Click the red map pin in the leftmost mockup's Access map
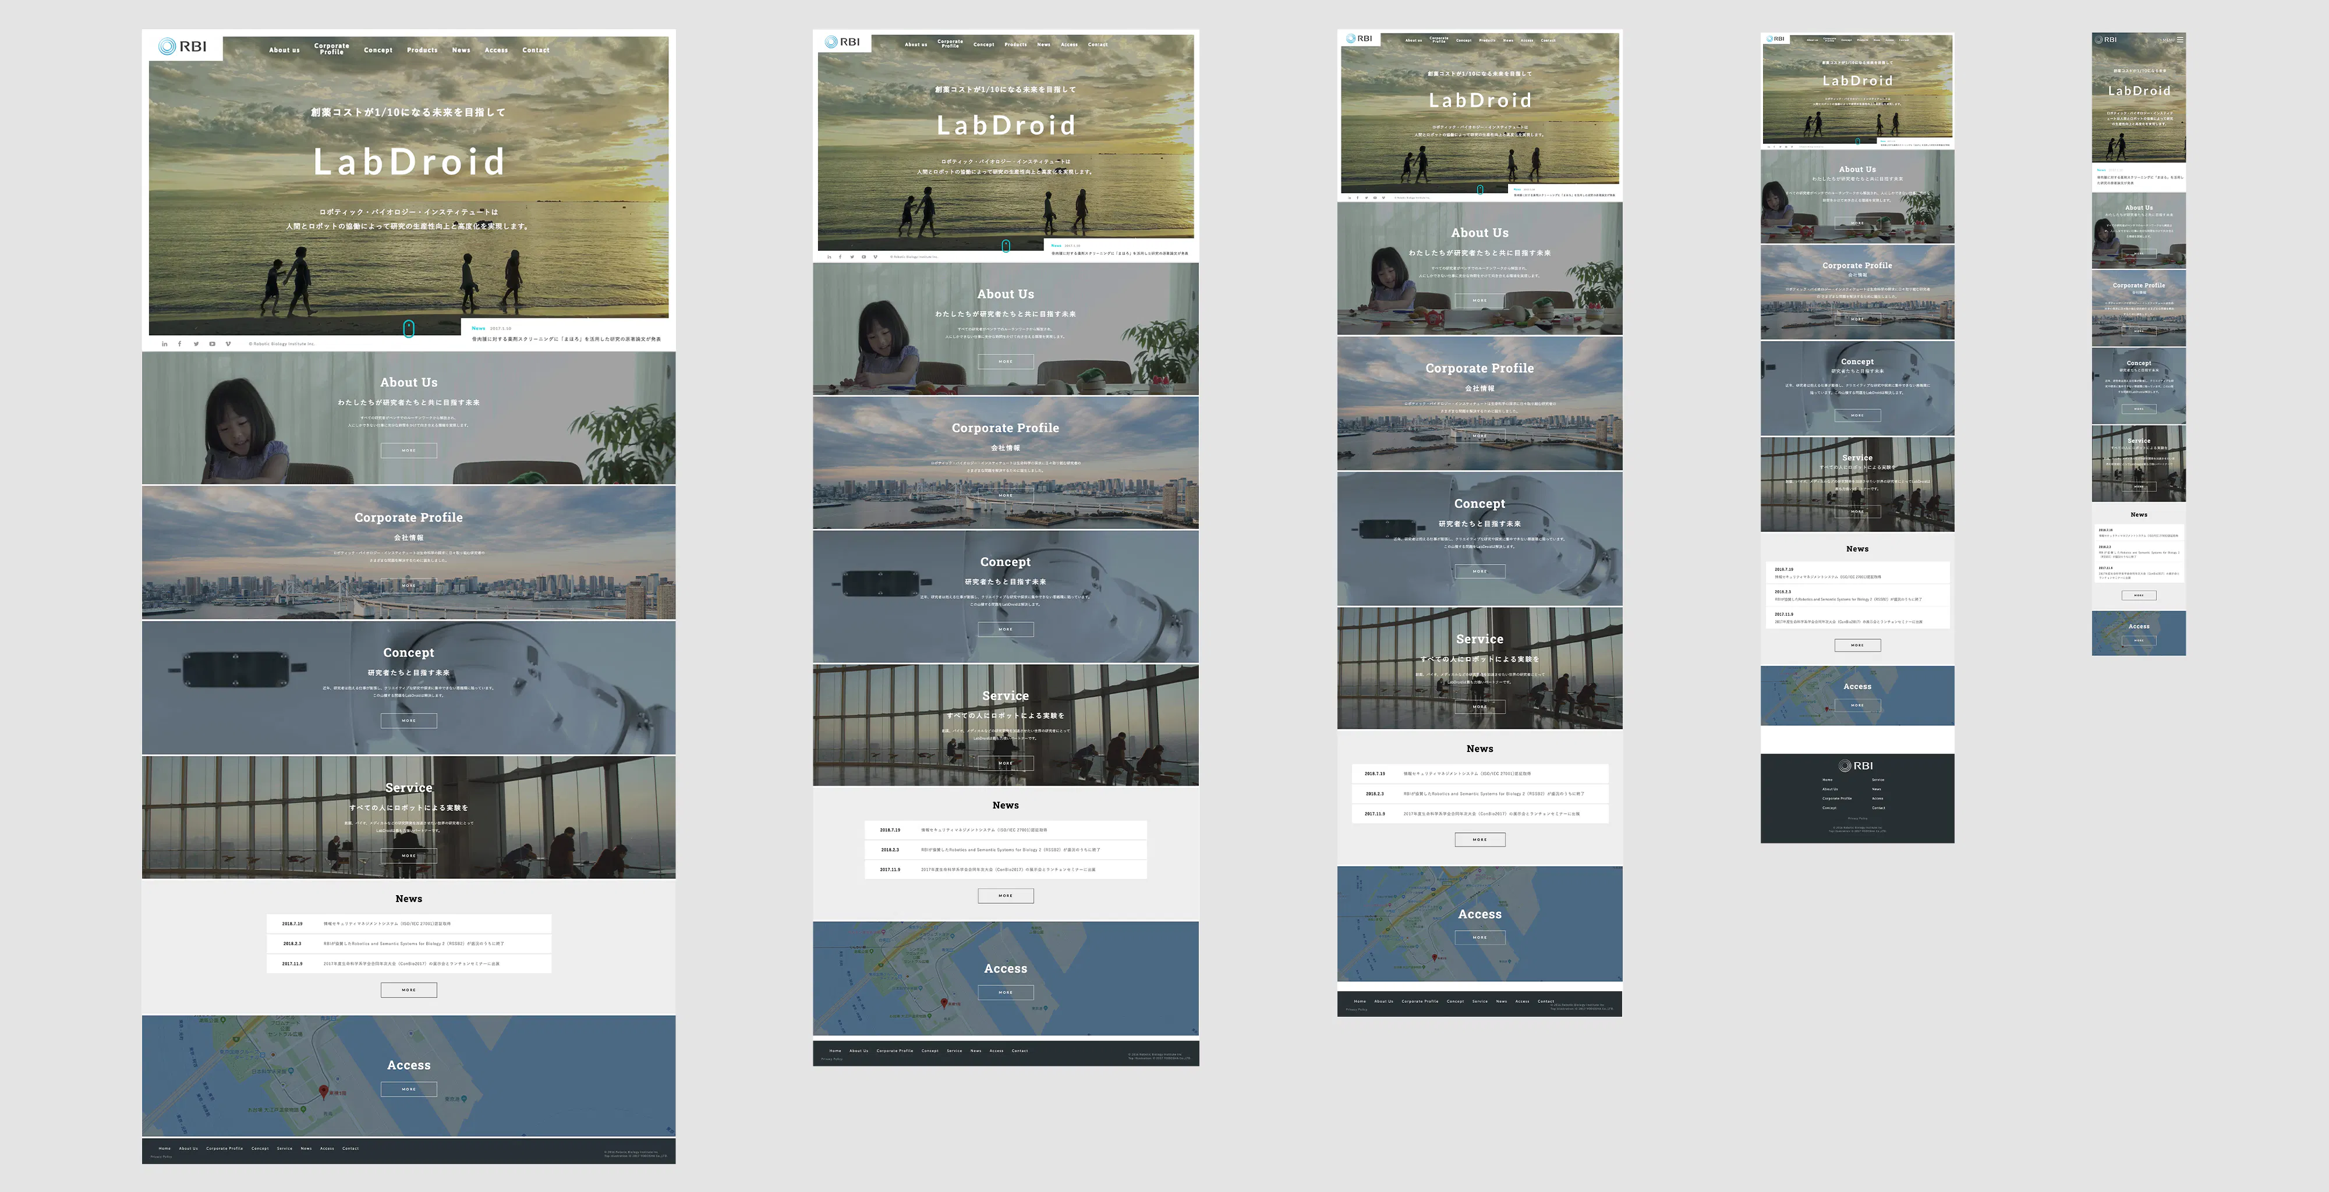2329x1192 pixels. pyautogui.click(x=324, y=1091)
